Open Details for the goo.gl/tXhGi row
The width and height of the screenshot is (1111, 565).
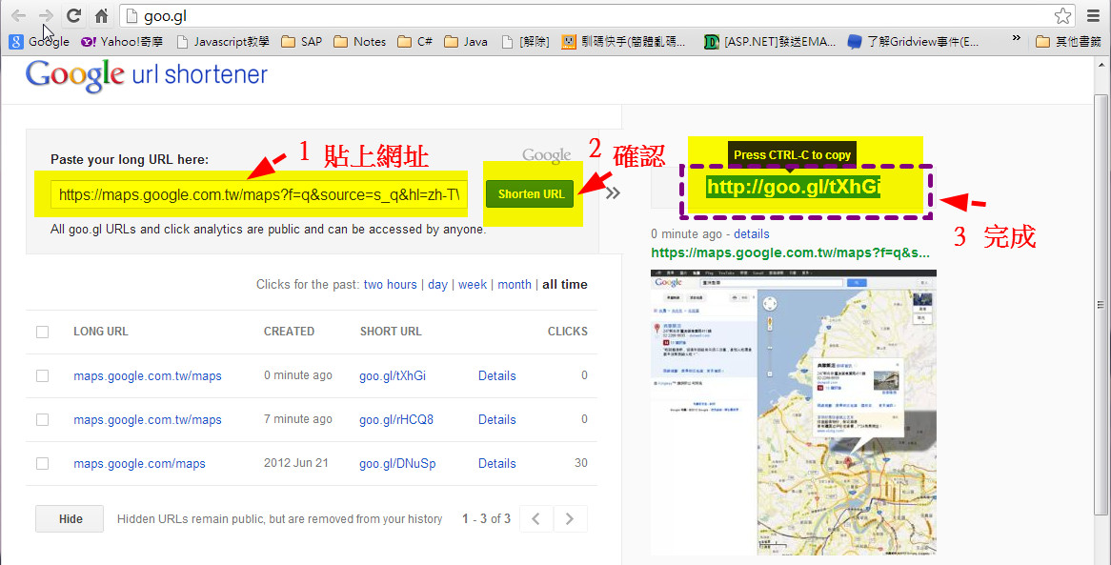coord(496,375)
